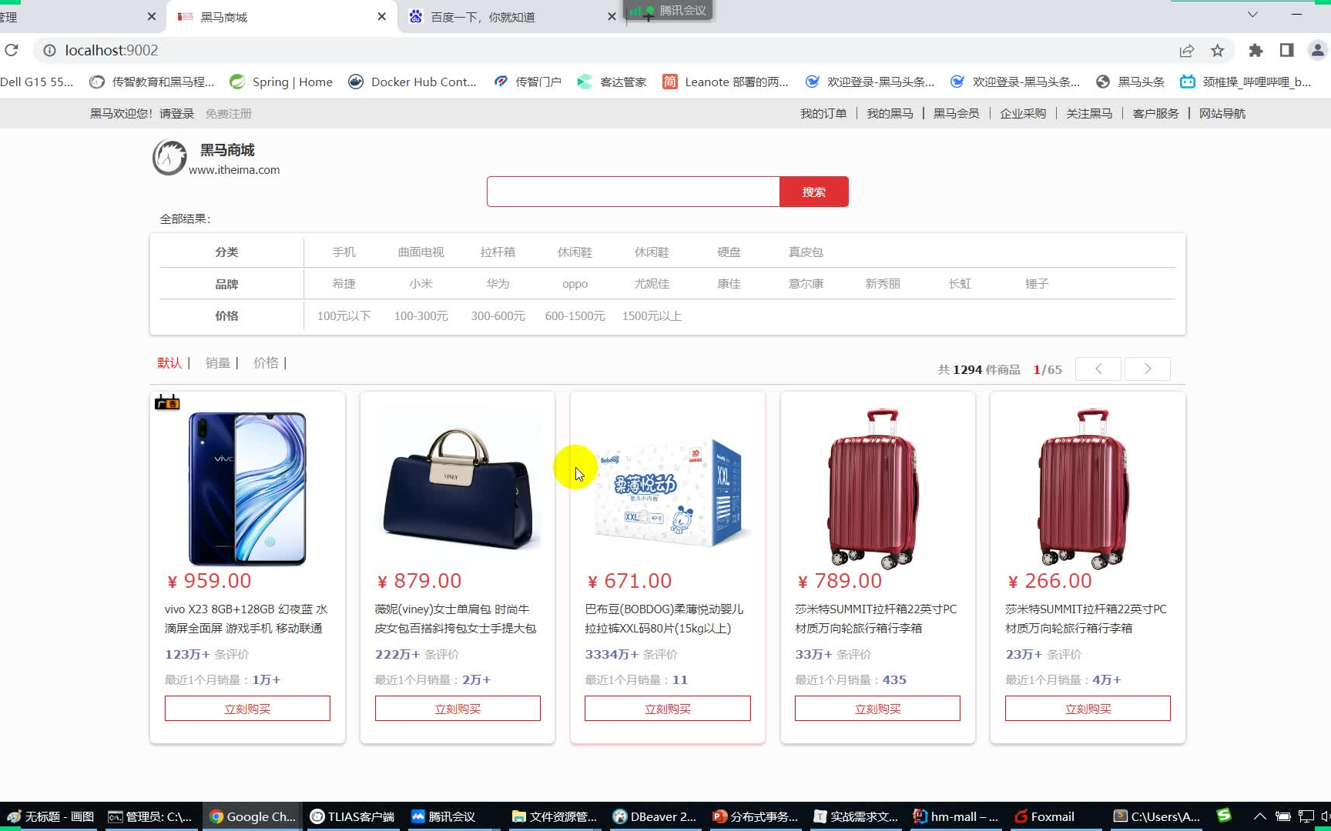Select 100元以下 price range
Viewport: 1331px width, 831px height.
tap(344, 316)
